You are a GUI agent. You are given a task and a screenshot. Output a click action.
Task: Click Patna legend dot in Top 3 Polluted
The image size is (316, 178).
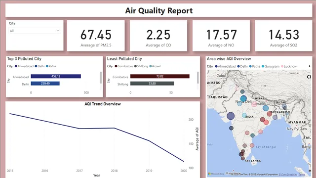pyautogui.click(x=47, y=66)
